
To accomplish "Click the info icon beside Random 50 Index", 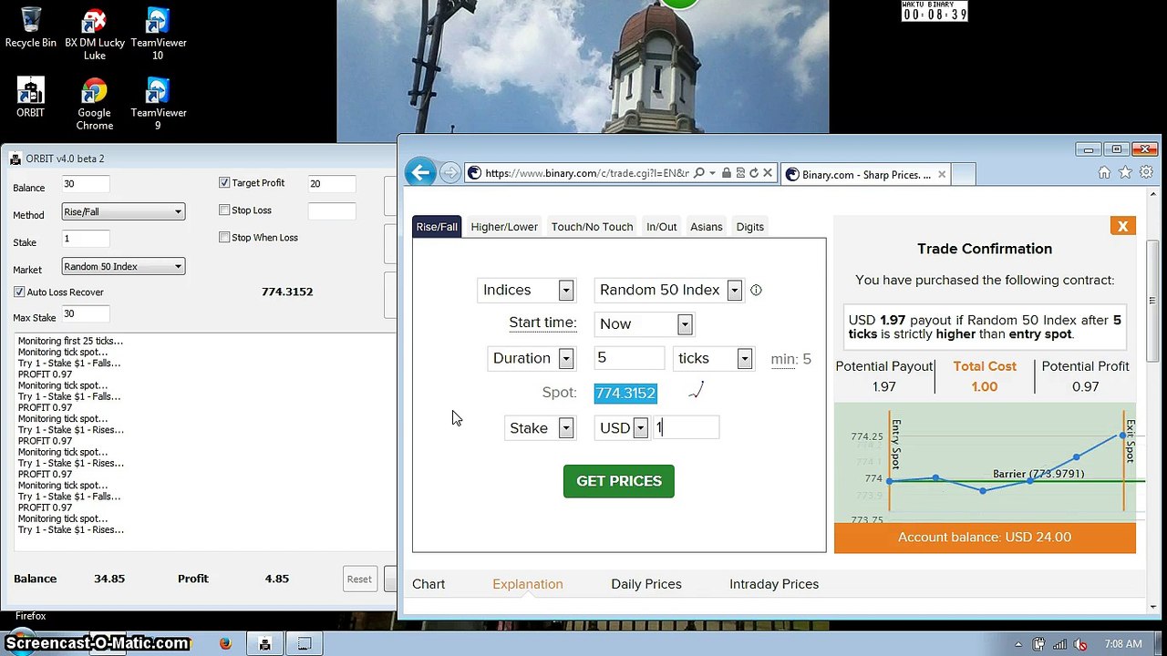I will point(756,290).
